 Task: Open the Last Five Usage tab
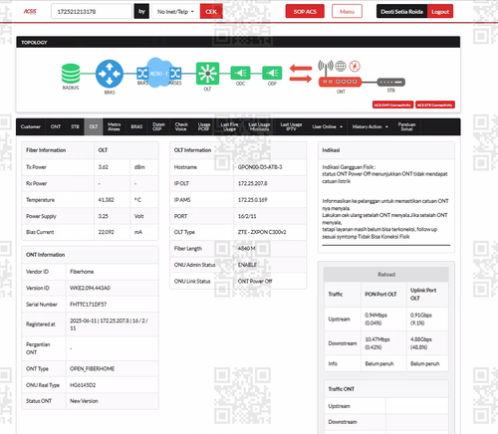coord(229,126)
